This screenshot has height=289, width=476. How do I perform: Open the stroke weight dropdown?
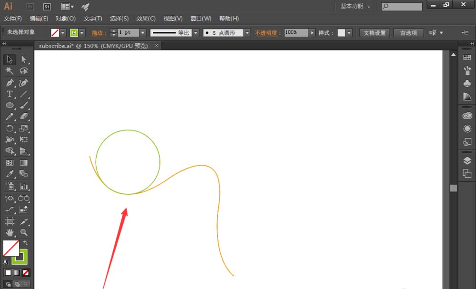point(142,32)
